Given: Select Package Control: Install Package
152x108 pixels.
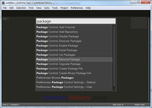Looking at the screenshot, I should click(x=74, y=50).
